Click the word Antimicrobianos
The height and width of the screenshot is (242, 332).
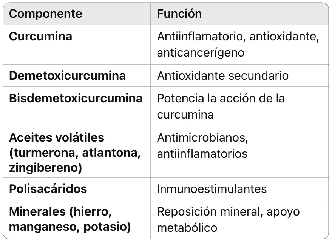(x=202, y=137)
